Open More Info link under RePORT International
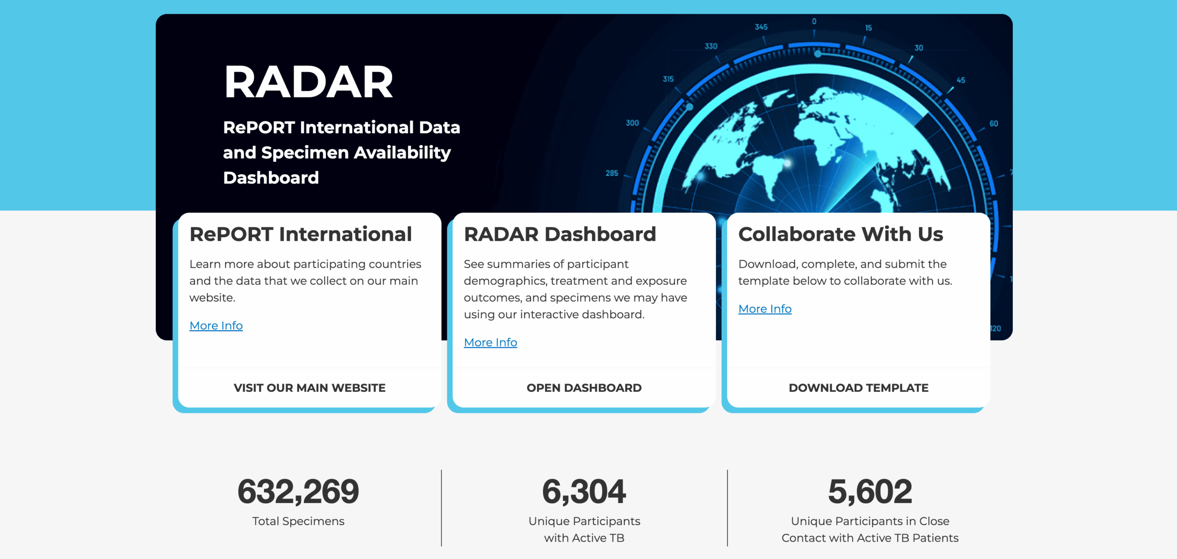 pos(216,326)
